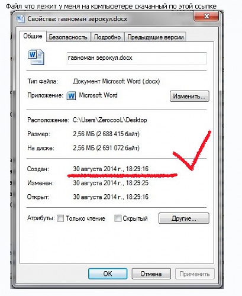Click the Отмена button

[151, 274]
